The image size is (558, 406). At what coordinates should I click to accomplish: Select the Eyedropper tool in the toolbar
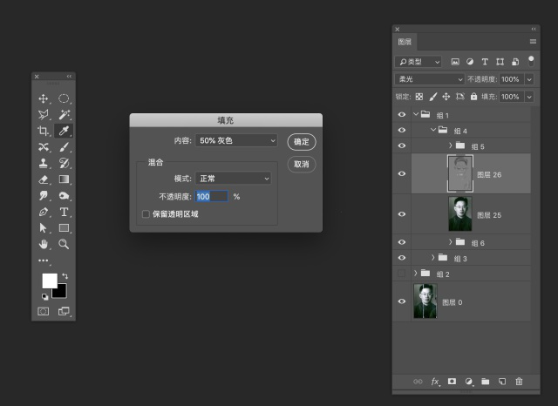click(64, 131)
